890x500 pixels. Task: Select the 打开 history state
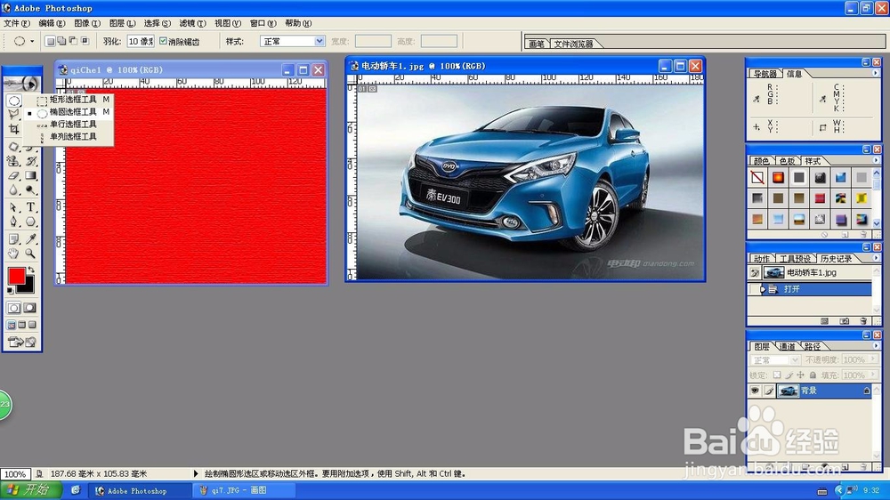click(811, 289)
